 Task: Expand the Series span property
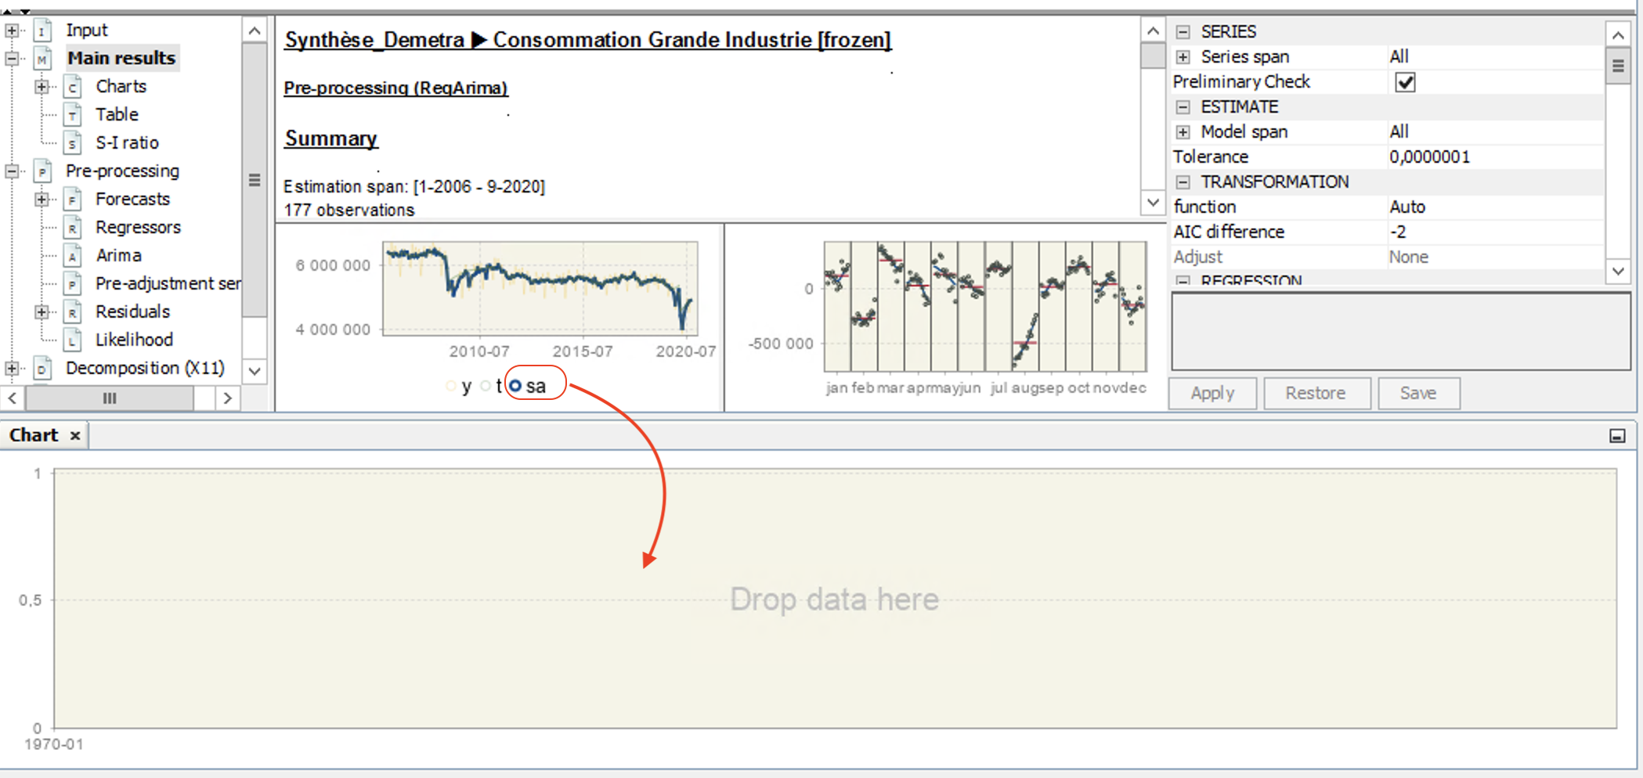pos(1183,57)
